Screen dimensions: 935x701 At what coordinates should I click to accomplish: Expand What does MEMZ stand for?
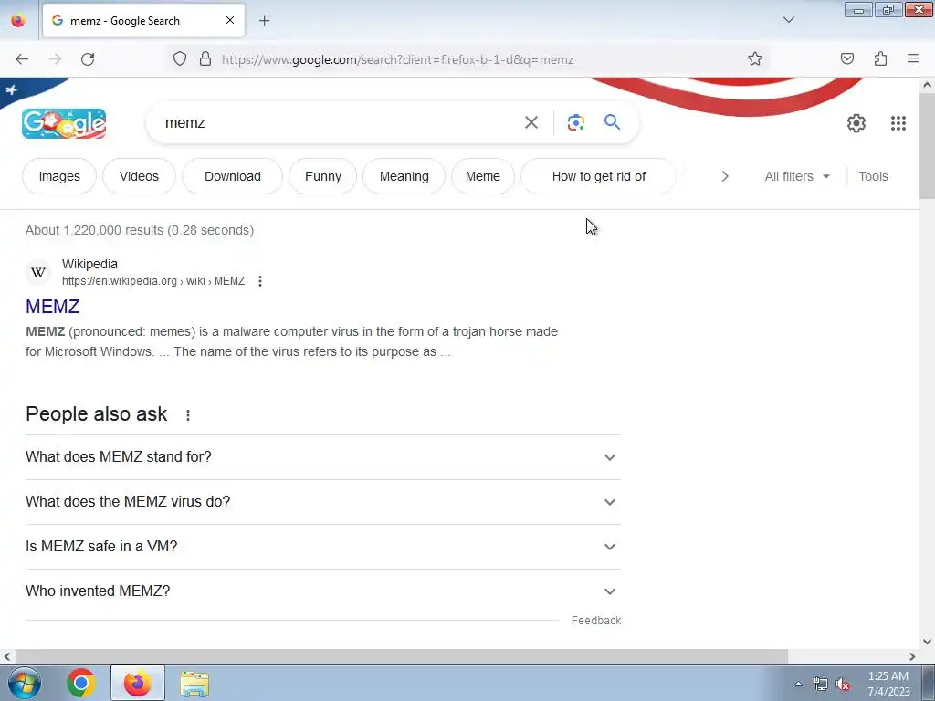coord(323,457)
